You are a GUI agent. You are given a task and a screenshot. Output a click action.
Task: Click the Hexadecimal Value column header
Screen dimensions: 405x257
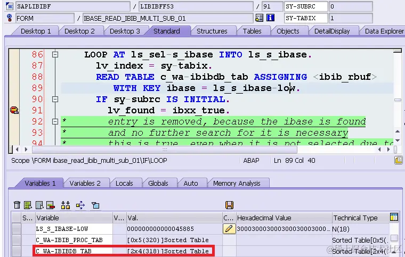[284, 218]
